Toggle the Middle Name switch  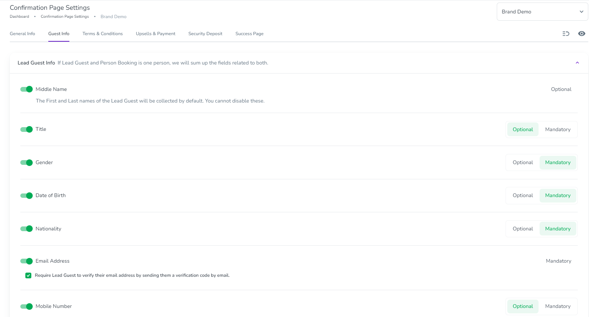point(27,89)
